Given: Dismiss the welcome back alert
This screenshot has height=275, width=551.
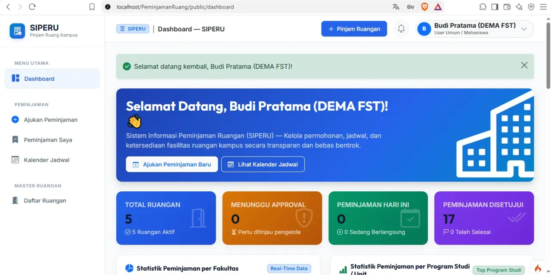Looking at the screenshot, I should pyautogui.click(x=524, y=65).
